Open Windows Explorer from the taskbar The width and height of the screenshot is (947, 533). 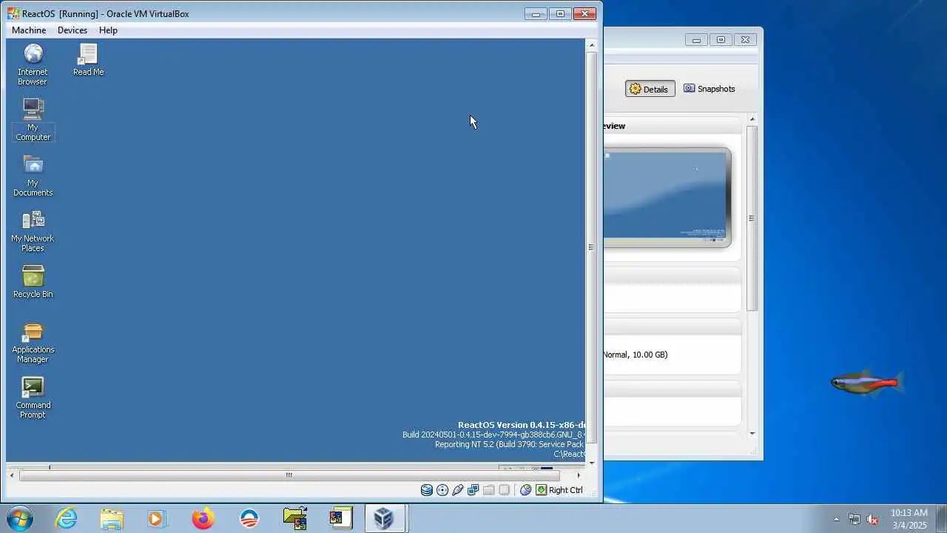click(112, 519)
